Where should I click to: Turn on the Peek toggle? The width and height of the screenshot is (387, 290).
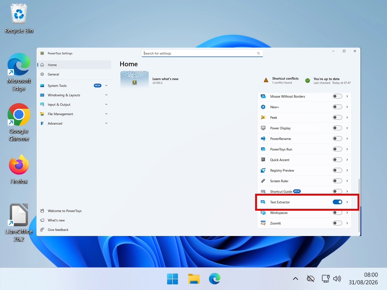[337, 118]
